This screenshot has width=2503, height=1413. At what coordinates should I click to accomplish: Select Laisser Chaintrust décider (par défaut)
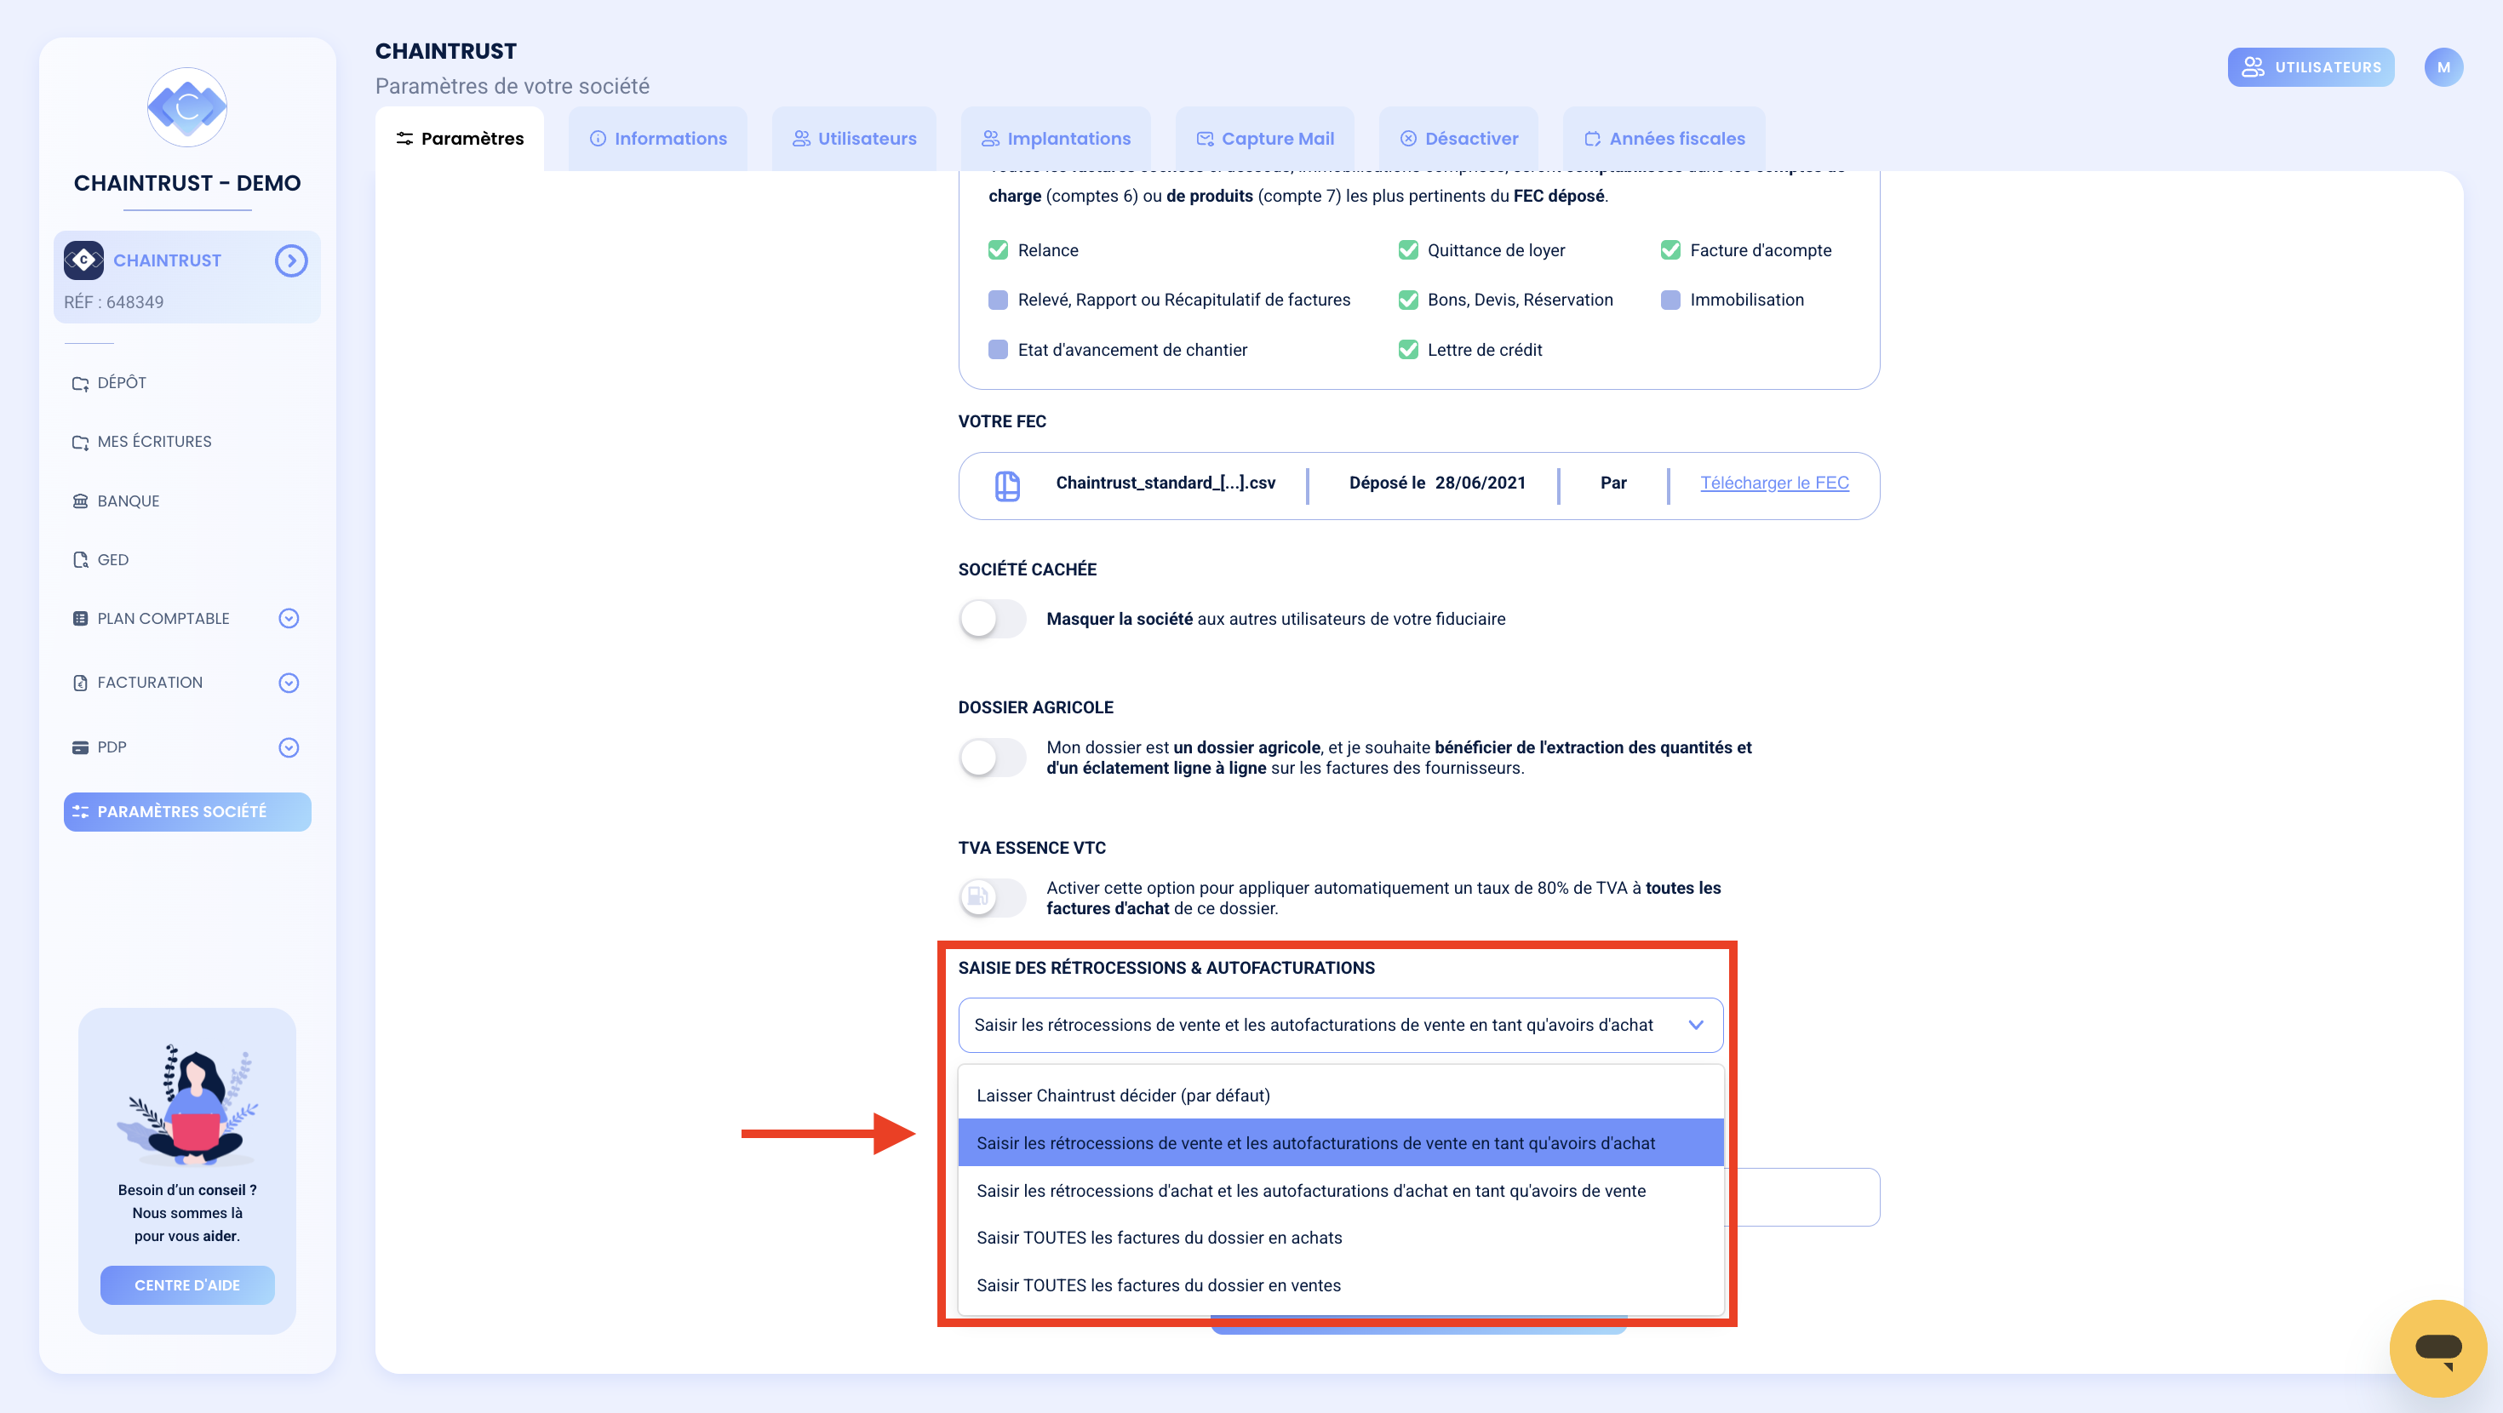point(1341,1096)
